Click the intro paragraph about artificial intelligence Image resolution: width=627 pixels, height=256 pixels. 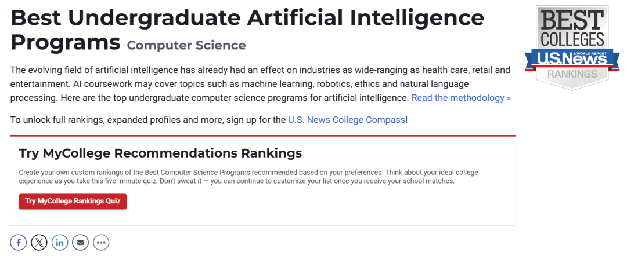(232, 84)
